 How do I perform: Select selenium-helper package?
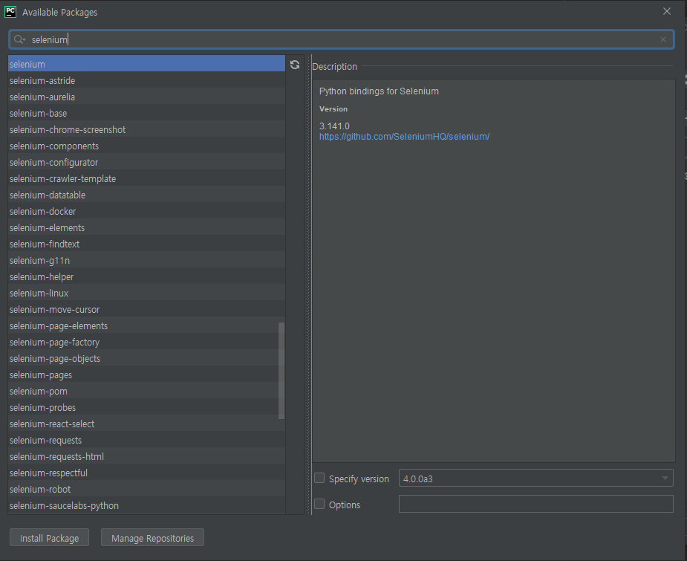[146, 277]
